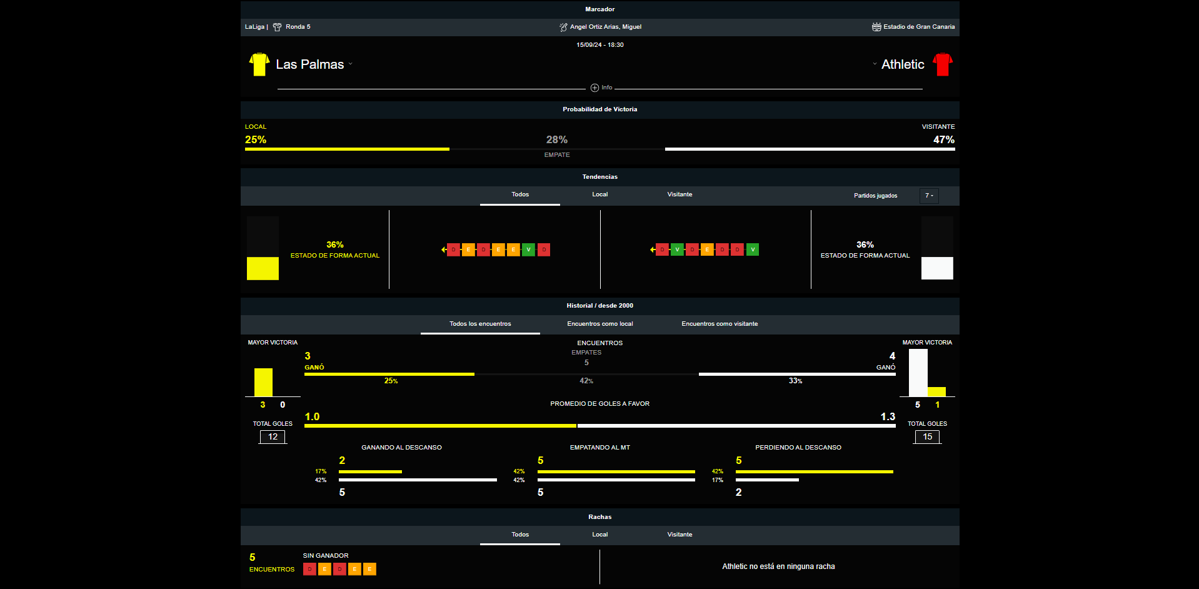Click the yellow Las Palmas form level bar
Viewport: 1199px width, 589px height.
click(x=263, y=268)
